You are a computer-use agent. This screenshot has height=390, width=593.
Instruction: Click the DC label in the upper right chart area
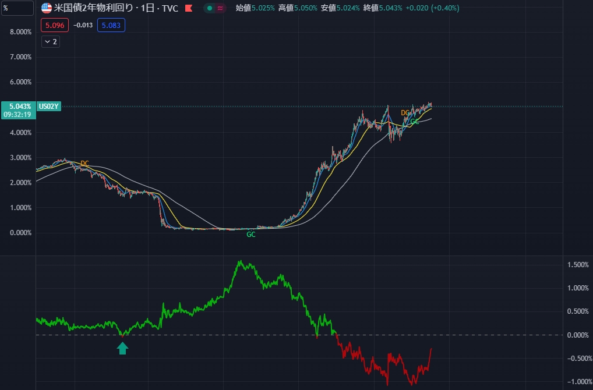pos(405,112)
